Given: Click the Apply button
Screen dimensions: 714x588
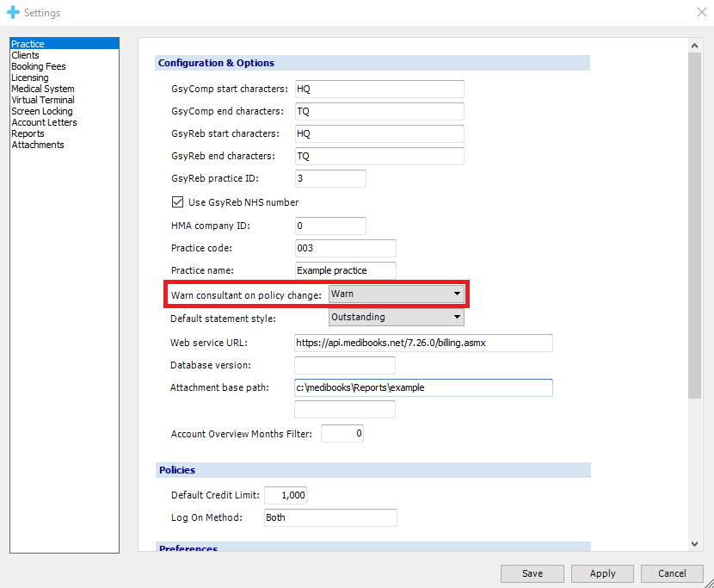Looking at the screenshot, I should [x=602, y=573].
